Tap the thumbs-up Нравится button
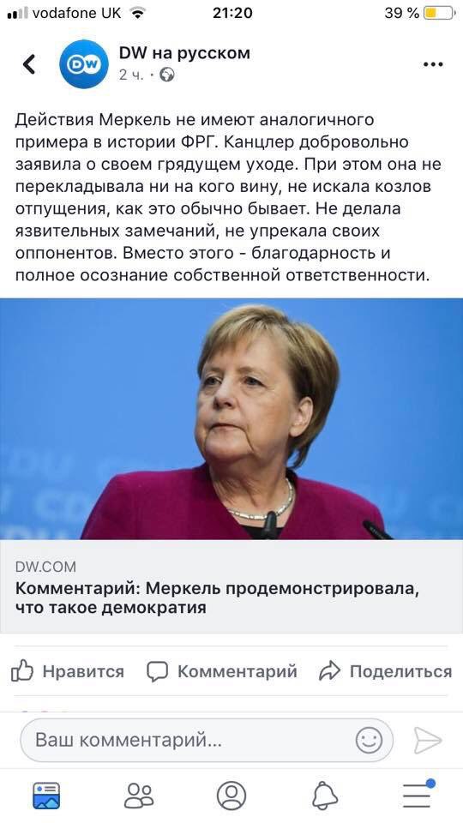The width and height of the screenshot is (463, 823). click(67, 671)
